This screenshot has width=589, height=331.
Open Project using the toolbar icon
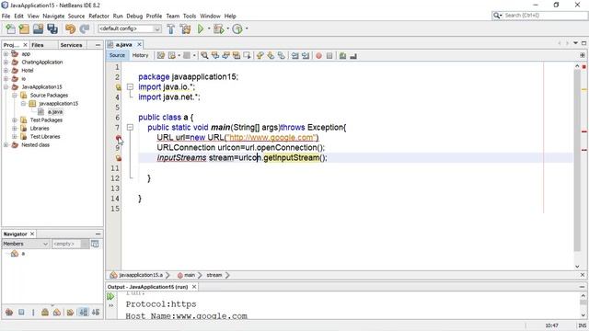point(38,29)
